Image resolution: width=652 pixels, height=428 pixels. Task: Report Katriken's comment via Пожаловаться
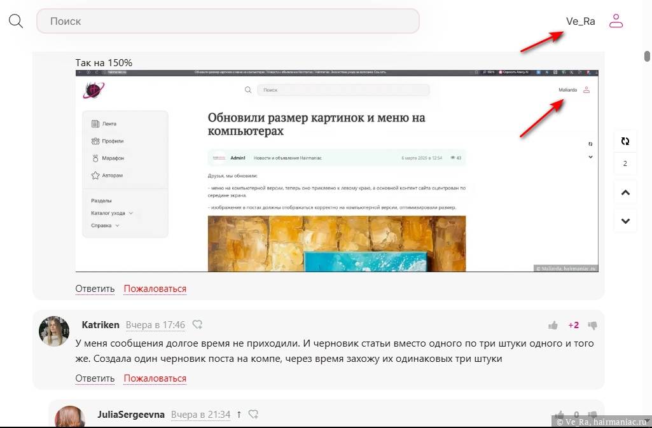point(155,378)
